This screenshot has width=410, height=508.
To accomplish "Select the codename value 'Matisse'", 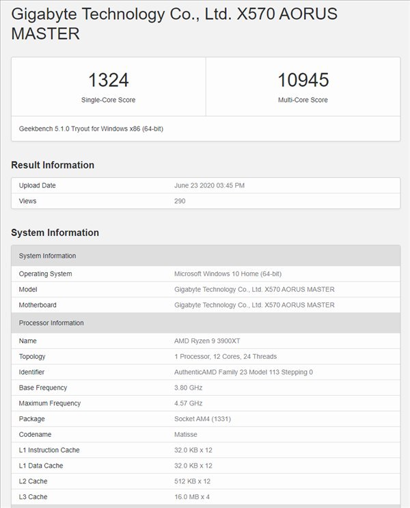I will pos(186,434).
